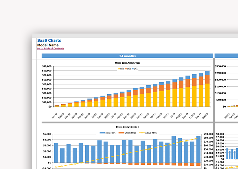Viewport: 238px width, 169px height.
Task: Select the Model Name cell
Action: click(48, 45)
